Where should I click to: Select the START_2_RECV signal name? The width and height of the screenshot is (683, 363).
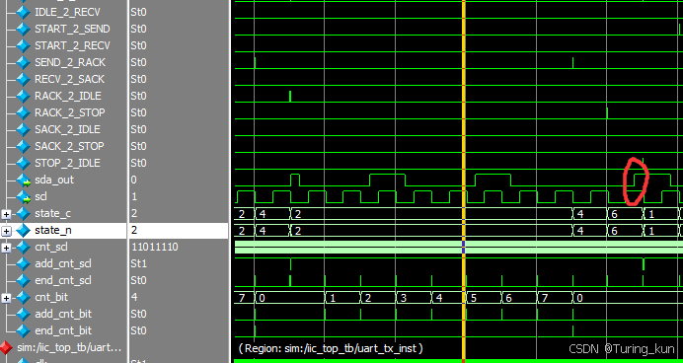[72, 45]
